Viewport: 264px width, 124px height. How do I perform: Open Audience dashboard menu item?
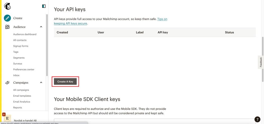click(x=25, y=34)
